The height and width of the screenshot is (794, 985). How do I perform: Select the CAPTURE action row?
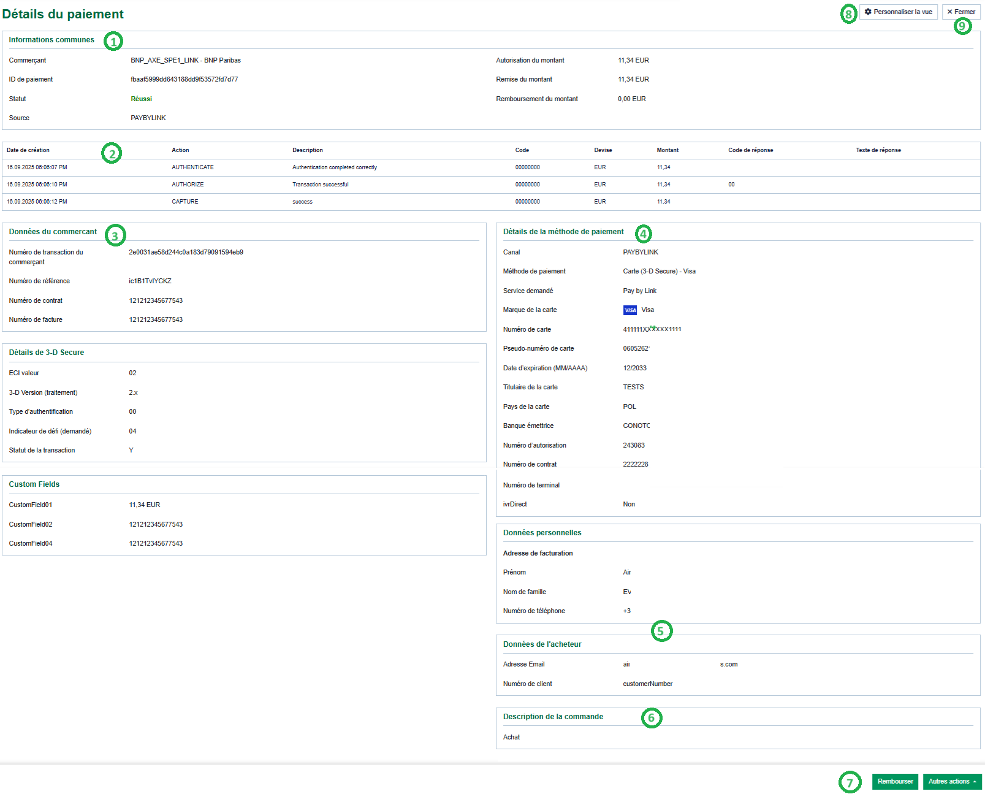491,202
